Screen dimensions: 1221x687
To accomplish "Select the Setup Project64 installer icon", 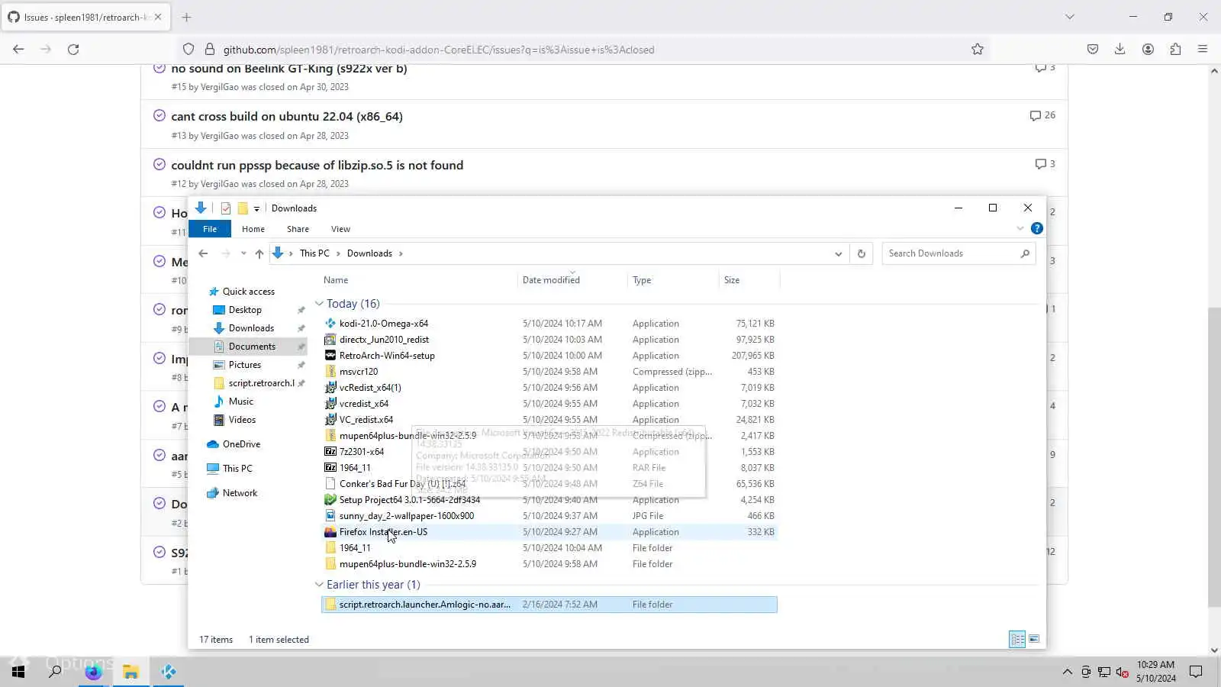I will [330, 500].
